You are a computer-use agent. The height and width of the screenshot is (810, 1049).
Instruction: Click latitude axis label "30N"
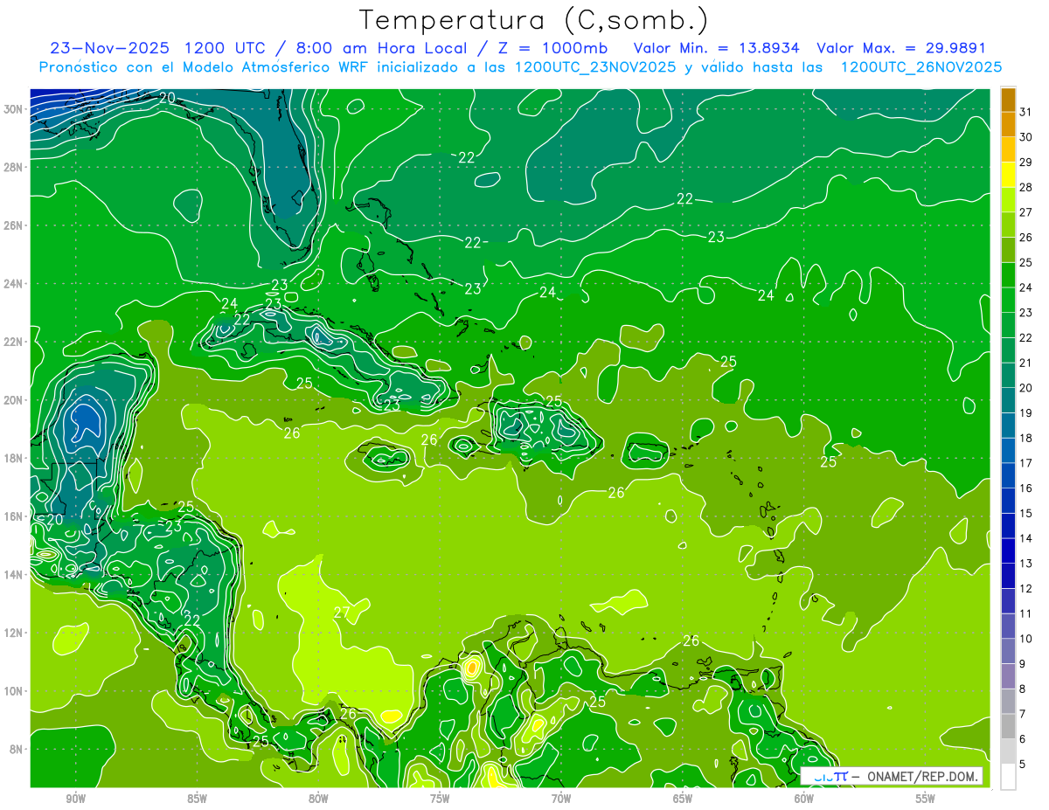coord(15,108)
